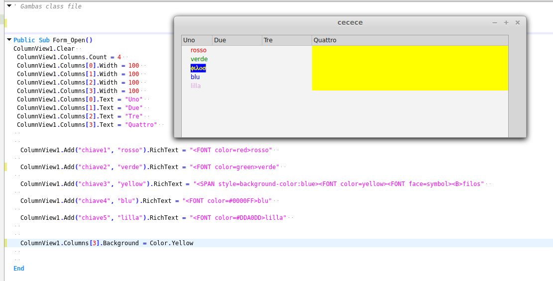Select the Quattro column header
Viewport: 553px width, 281px height.
(410, 40)
